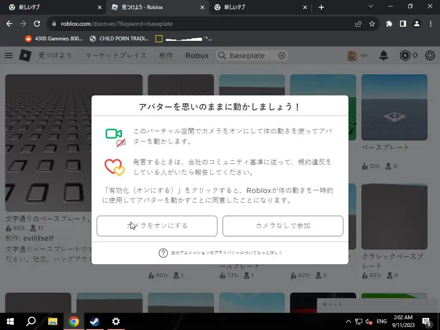This screenshot has height=330, width=440.
Task: Switch to the first 新しいタブ tab
Action: pos(53,7)
